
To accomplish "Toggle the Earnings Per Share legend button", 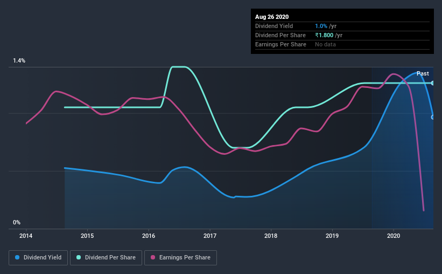I will tap(180, 258).
